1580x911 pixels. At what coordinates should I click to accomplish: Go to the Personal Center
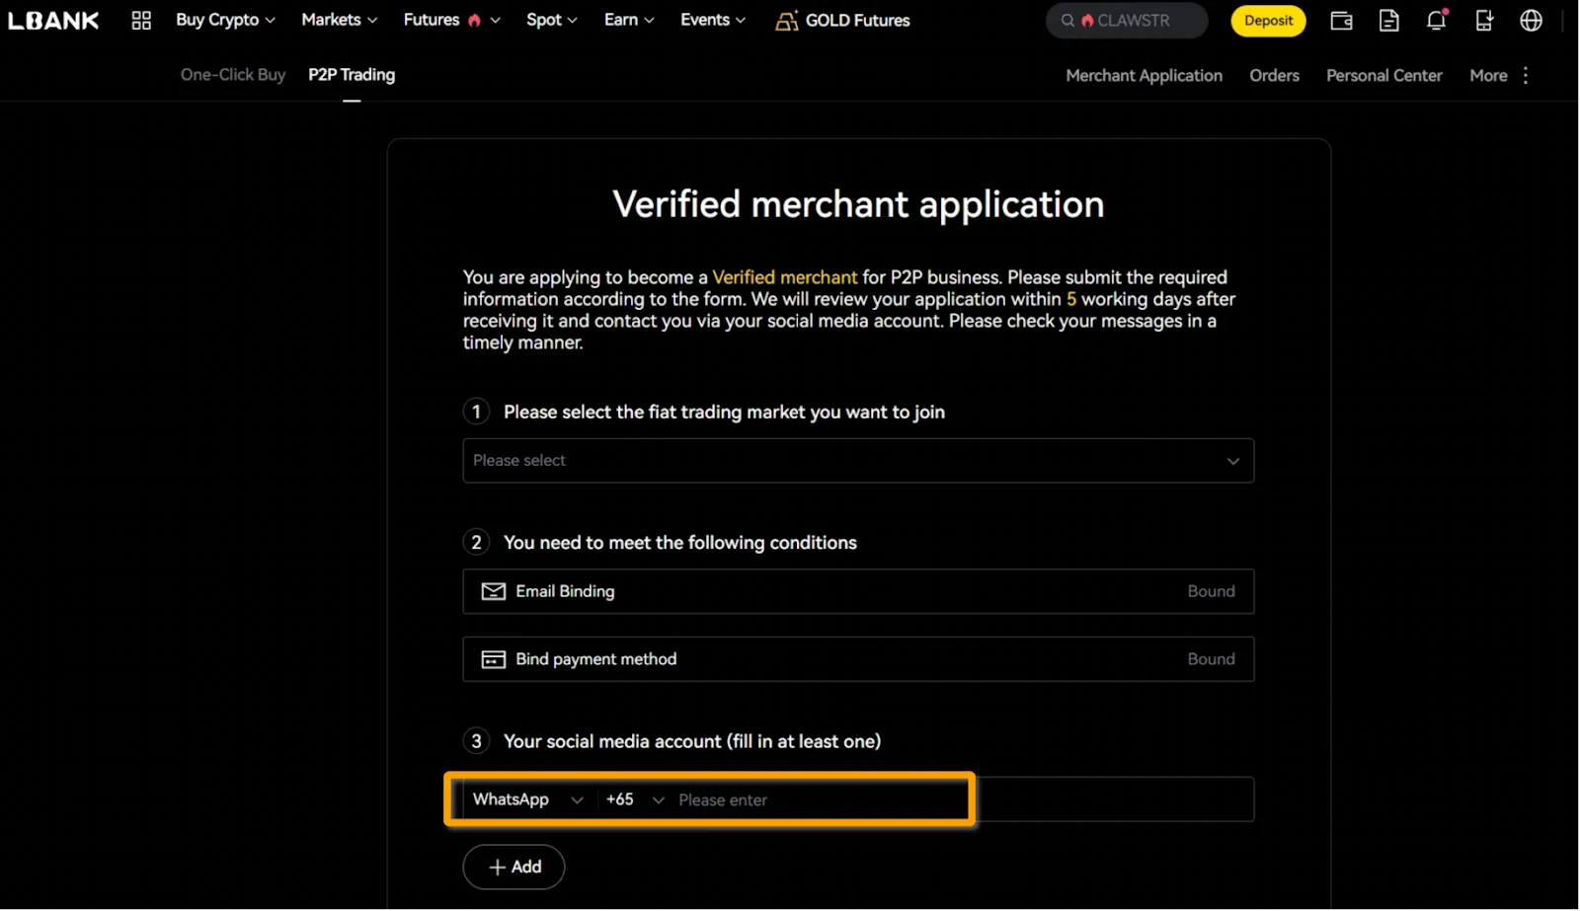pos(1383,76)
